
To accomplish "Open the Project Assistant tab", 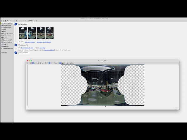I will [x=7, y=23].
